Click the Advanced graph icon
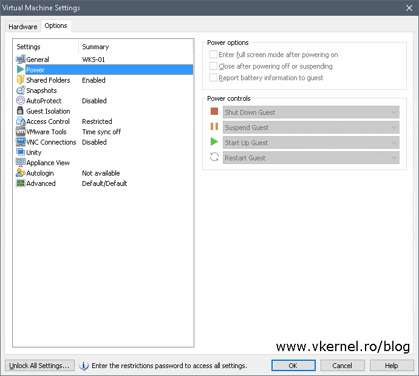The width and height of the screenshot is (419, 376). 21,183
